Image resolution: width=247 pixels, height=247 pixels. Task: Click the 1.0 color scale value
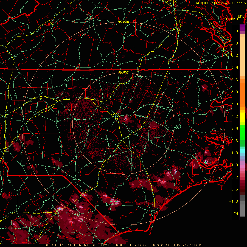235,165
